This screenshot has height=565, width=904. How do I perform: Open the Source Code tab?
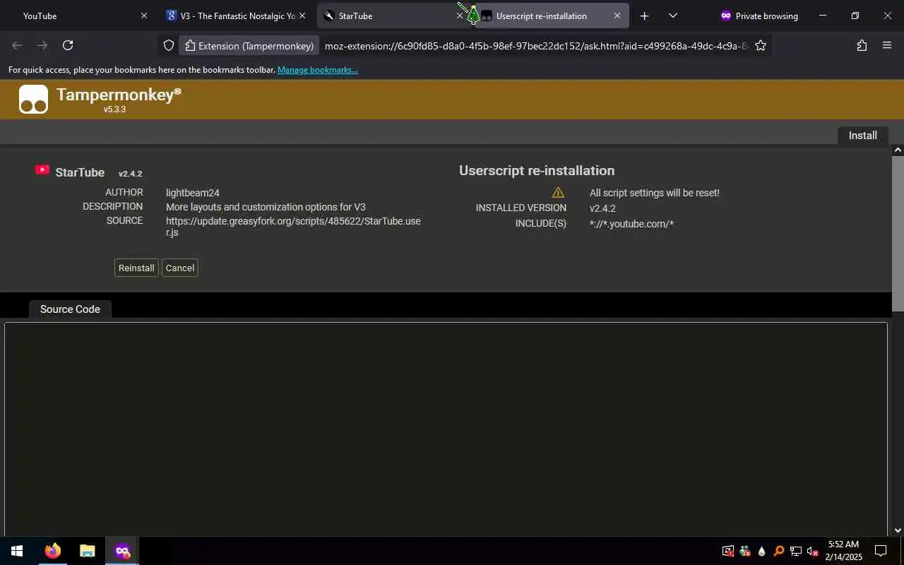[70, 309]
